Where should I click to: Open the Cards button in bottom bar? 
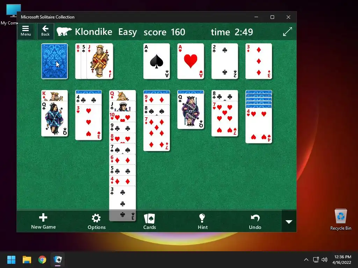click(x=150, y=221)
